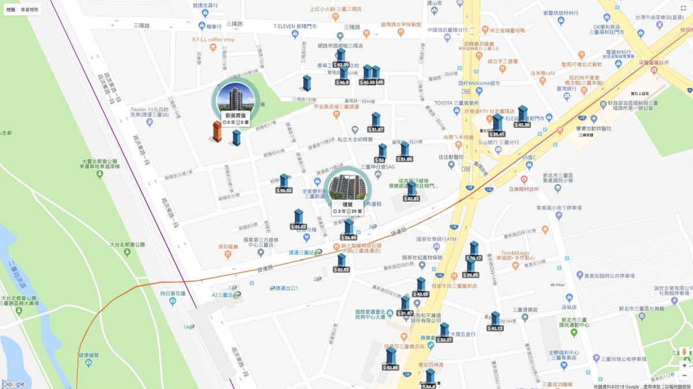Select the orange building marker
This screenshot has height=389, width=693.
(x=217, y=132)
